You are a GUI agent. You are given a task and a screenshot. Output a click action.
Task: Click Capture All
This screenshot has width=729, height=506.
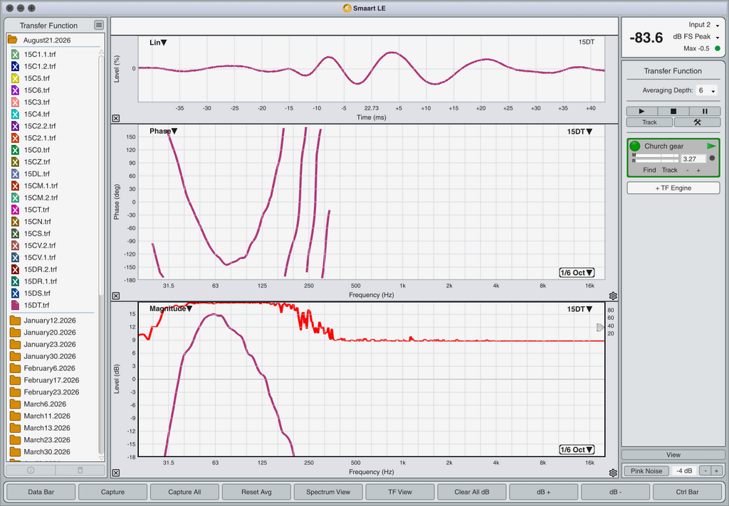tap(184, 492)
